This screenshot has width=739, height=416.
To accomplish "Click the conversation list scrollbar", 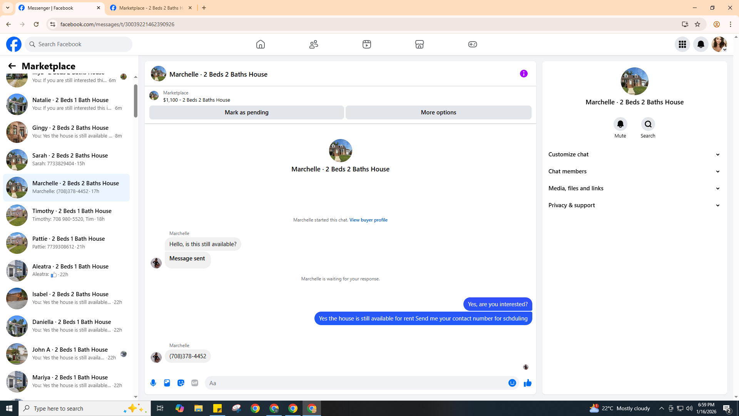I will pos(135,101).
